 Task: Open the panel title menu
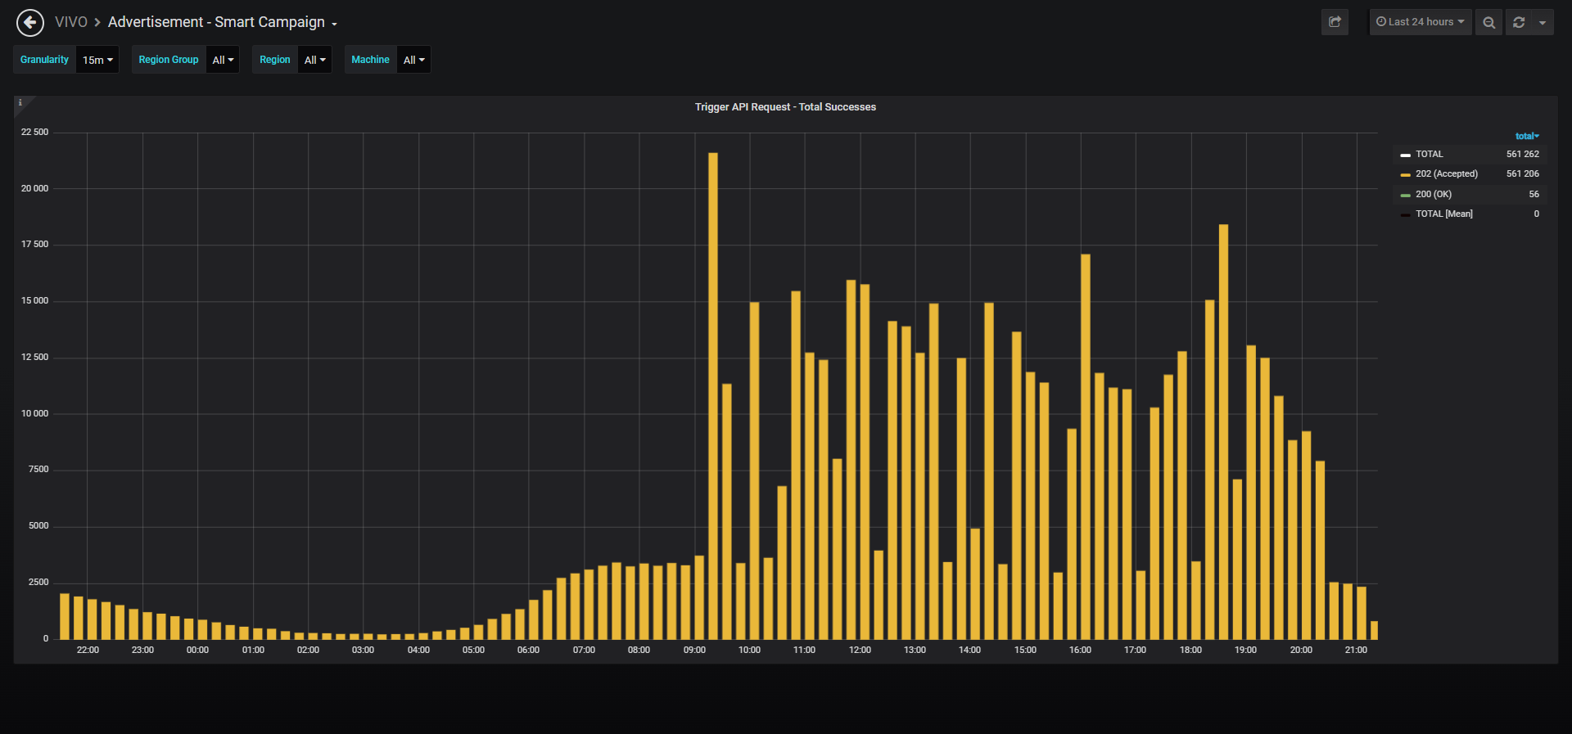[785, 107]
